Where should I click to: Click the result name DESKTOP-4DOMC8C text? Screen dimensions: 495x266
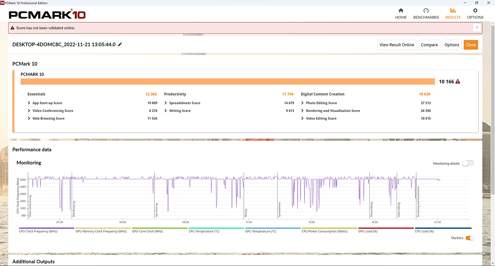64,44
